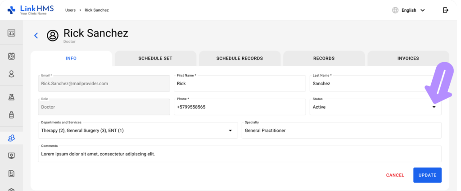The image size is (461, 191).
Task: Click the Phone number field
Action: (240, 107)
